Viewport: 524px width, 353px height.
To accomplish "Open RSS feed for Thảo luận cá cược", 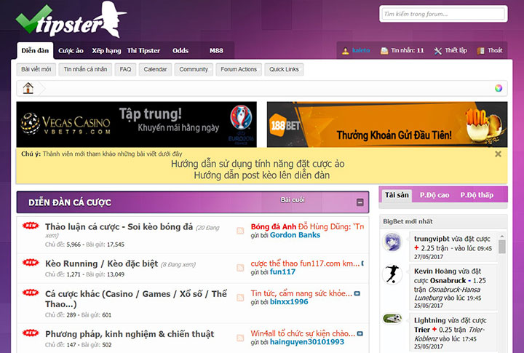I will click(x=240, y=231).
